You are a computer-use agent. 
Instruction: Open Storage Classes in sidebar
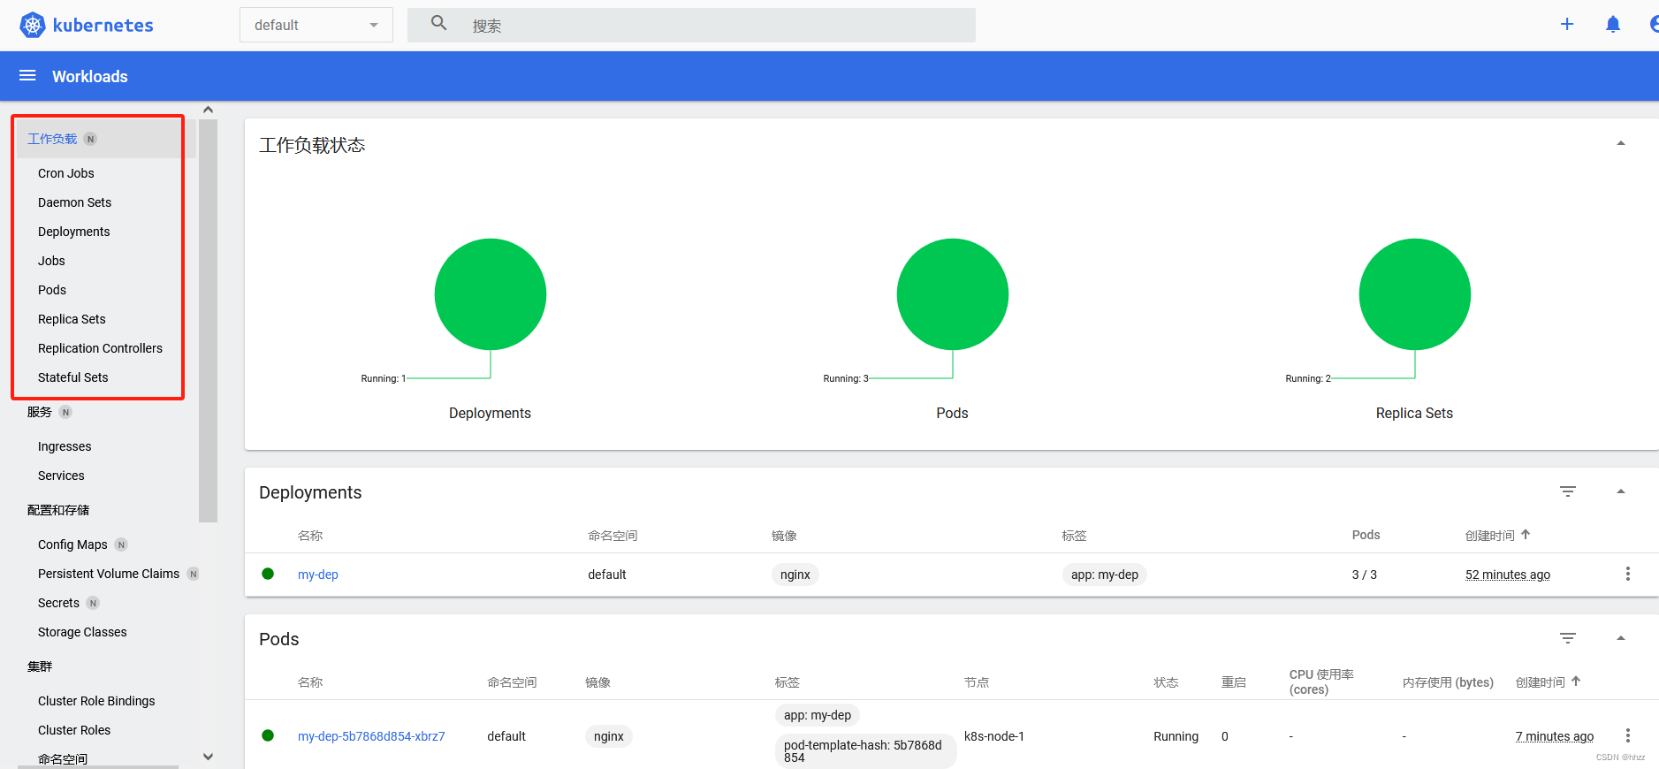coord(82,632)
